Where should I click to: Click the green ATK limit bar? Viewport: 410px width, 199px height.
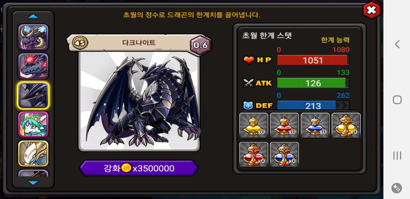313,83
